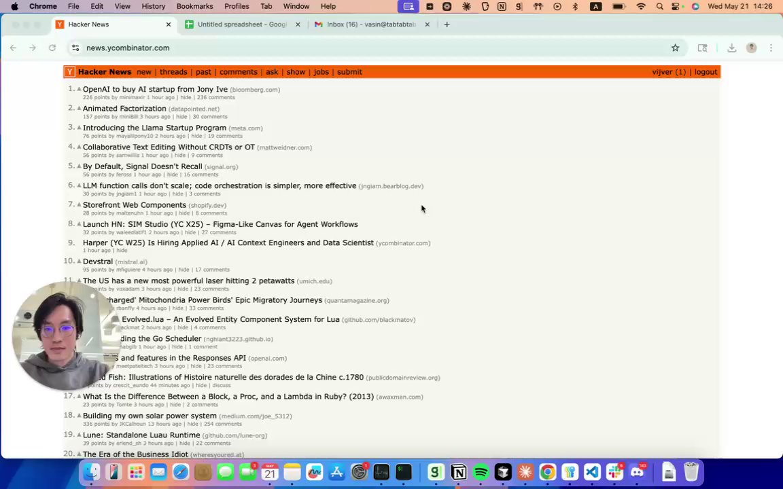The image size is (783, 489).
Task: Launch Visual Studio Code from Dock
Action: 592,471
